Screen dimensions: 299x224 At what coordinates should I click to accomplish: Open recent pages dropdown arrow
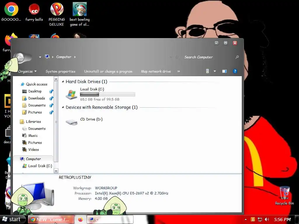pyautogui.click(x=40, y=57)
